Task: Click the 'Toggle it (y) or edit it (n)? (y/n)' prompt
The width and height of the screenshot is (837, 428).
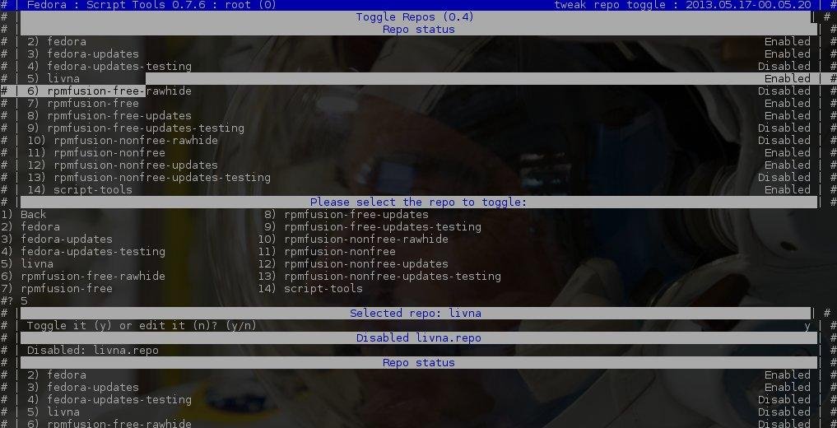Action: (142, 326)
